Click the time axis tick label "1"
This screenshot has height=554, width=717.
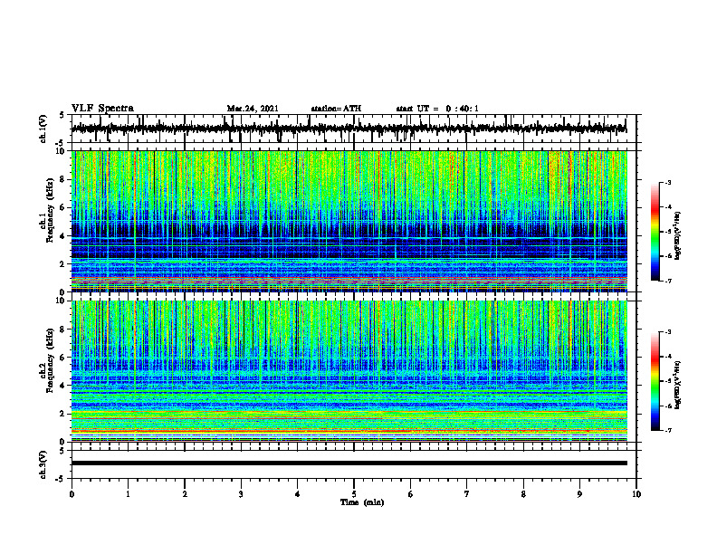coord(128,494)
